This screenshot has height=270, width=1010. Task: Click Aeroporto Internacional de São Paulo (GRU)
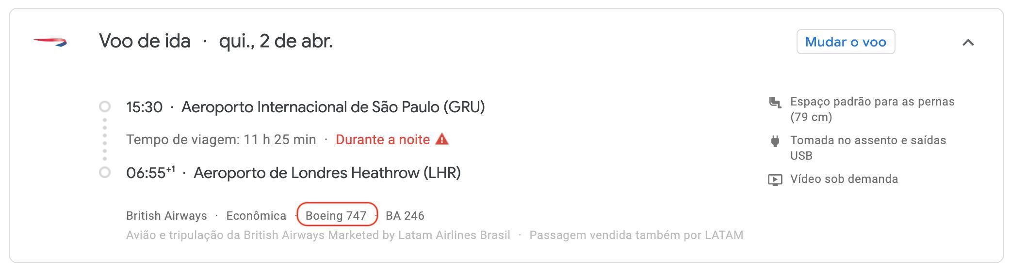pyautogui.click(x=333, y=107)
